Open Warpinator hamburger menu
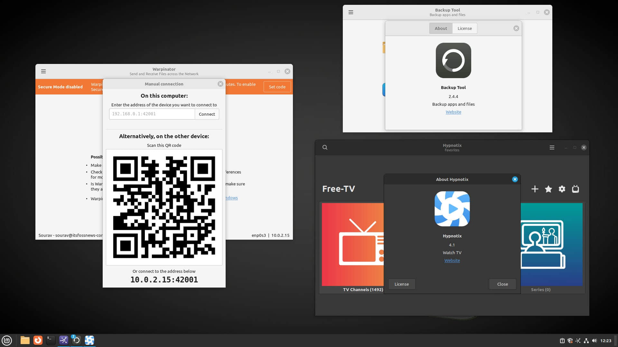This screenshot has width=618, height=347. [x=43, y=71]
